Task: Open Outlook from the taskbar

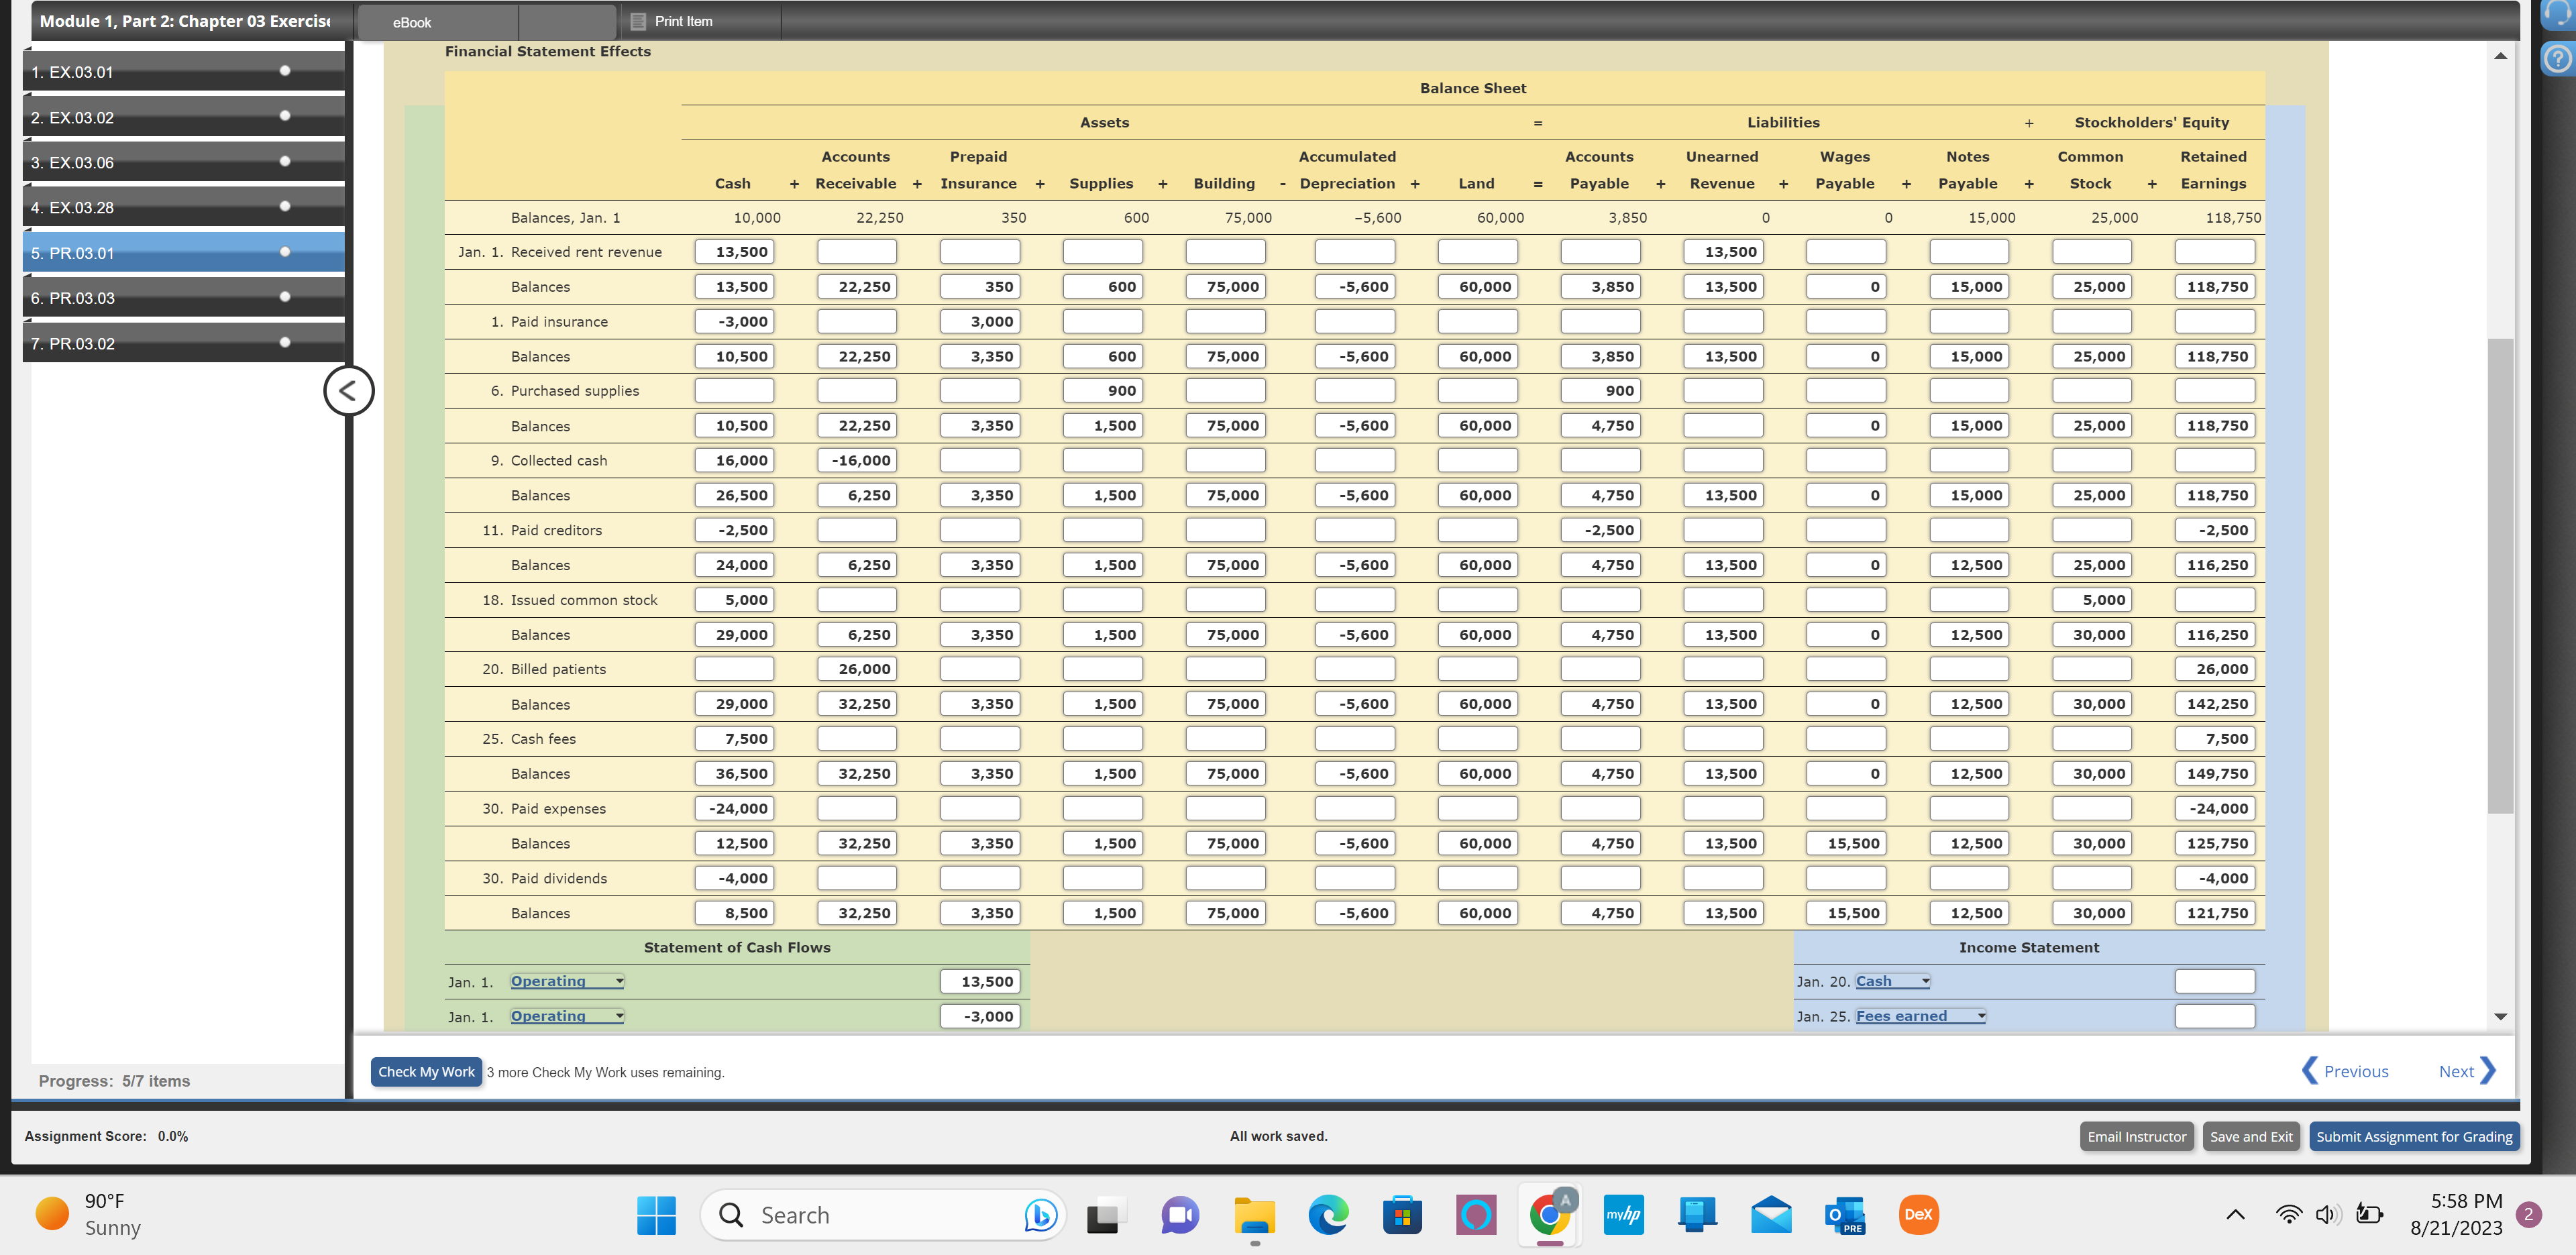Action: pyautogui.click(x=1844, y=1215)
